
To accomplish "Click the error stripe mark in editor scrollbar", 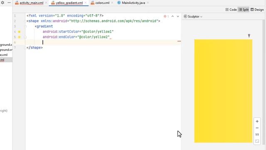I will pyautogui.click(x=179, y=41).
